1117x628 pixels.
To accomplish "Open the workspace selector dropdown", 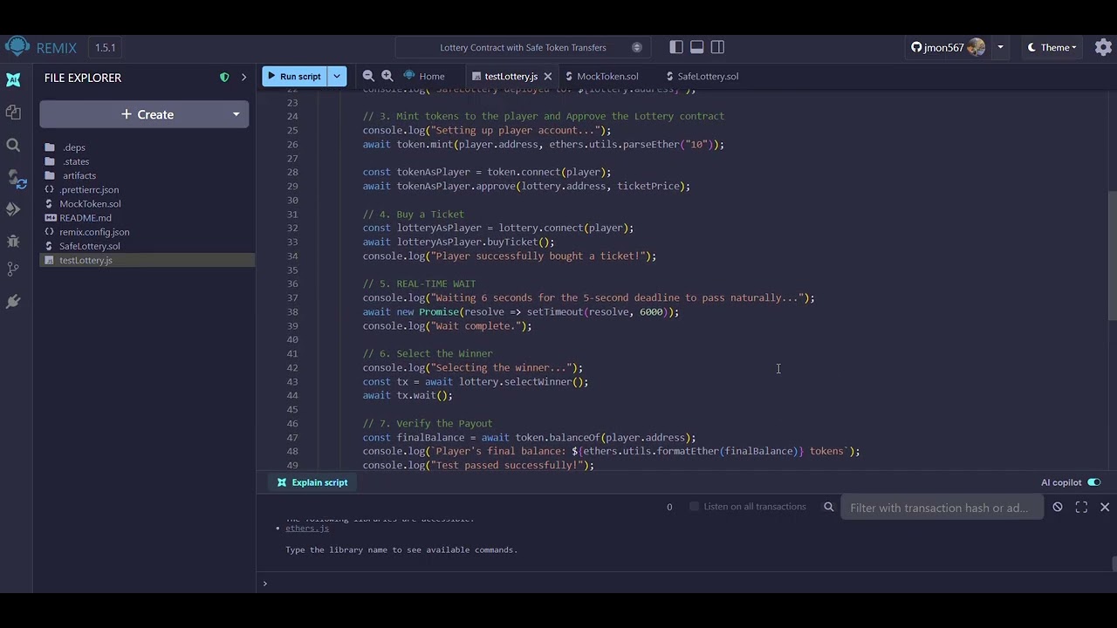I will tap(523, 47).
